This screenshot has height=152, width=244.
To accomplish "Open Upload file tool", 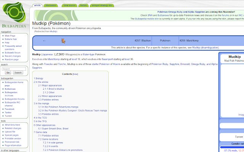I will (x=10, y=132).
